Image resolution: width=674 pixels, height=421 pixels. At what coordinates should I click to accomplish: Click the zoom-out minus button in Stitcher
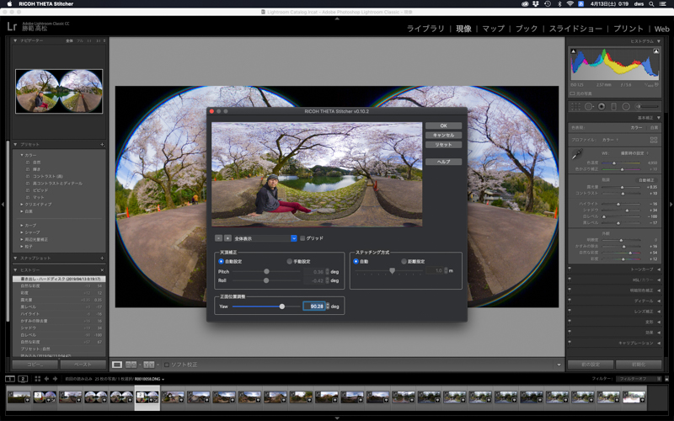[218, 238]
